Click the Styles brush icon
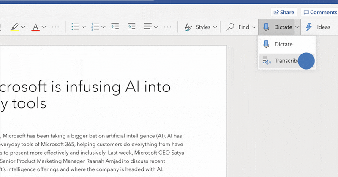Viewport: 338px width, 177px height. (188, 27)
